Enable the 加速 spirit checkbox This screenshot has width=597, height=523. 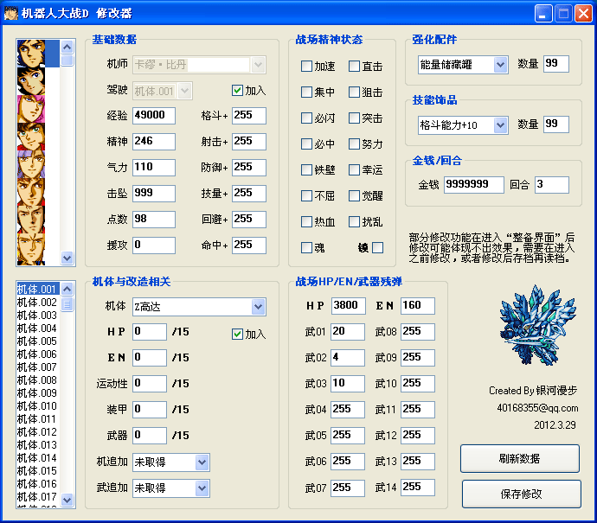pos(307,67)
